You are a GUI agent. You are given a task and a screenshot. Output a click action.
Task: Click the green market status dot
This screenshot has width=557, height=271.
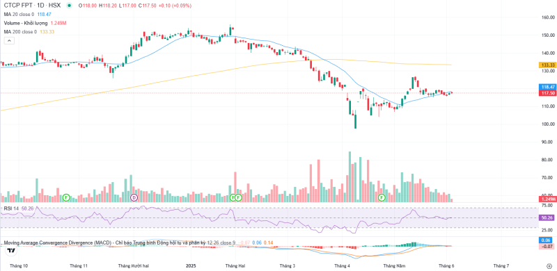(69, 6)
